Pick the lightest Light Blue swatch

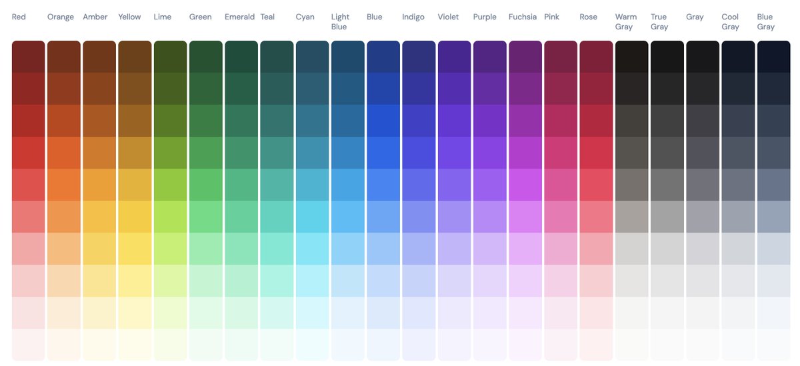pyautogui.click(x=348, y=345)
